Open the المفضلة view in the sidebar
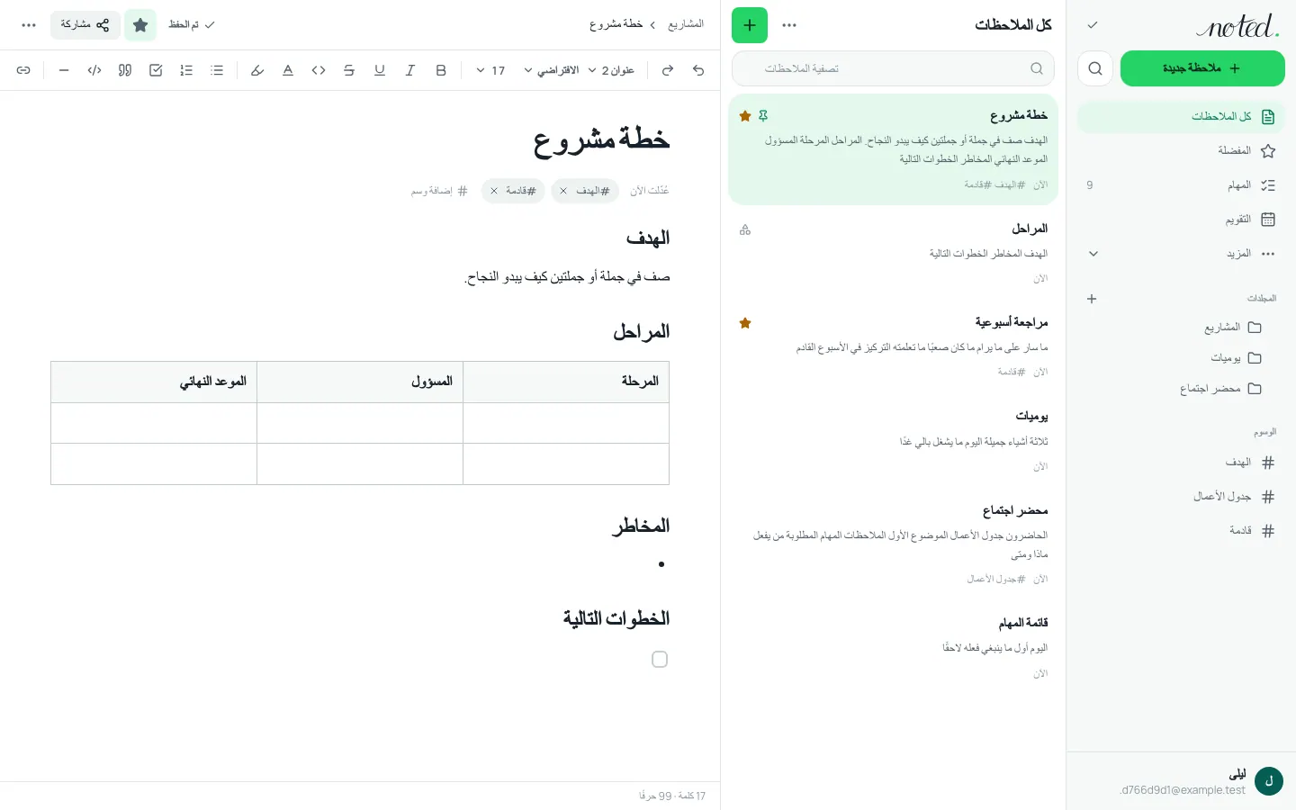 [x=1181, y=151]
